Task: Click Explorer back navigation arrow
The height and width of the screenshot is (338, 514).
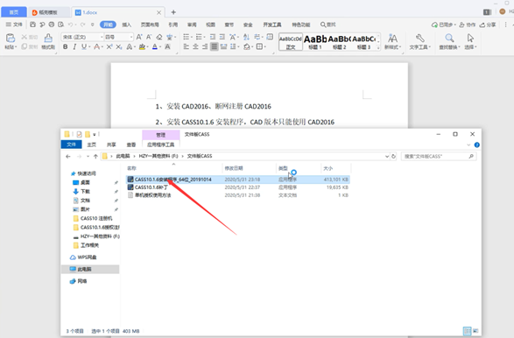Action: click(67, 157)
